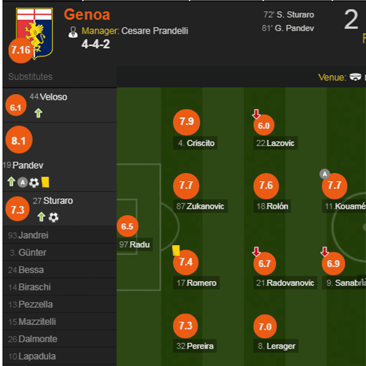This screenshot has height=366, width=366.
Task: Select goalkeeper Radu's 6.5 rating
Action: click(127, 226)
